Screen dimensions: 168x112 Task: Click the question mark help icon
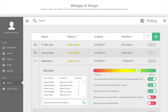(148, 37)
